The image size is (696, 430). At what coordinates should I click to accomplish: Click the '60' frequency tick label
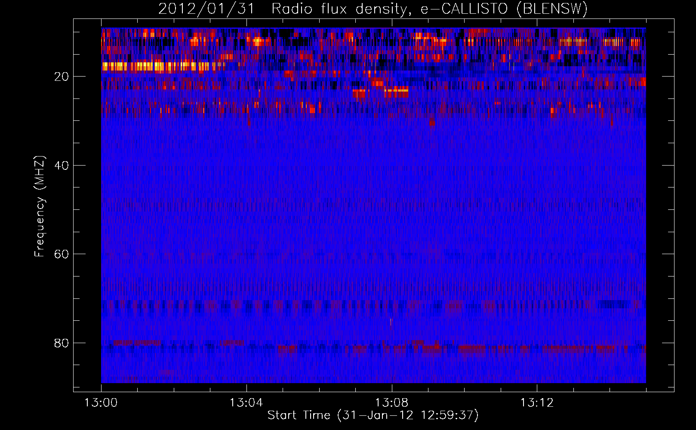point(62,254)
